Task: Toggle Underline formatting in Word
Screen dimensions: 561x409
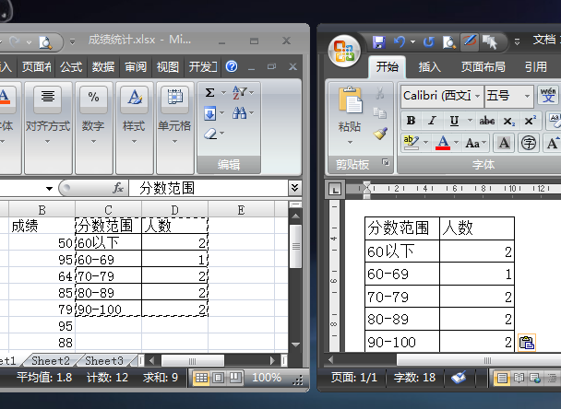Action: click(454, 121)
